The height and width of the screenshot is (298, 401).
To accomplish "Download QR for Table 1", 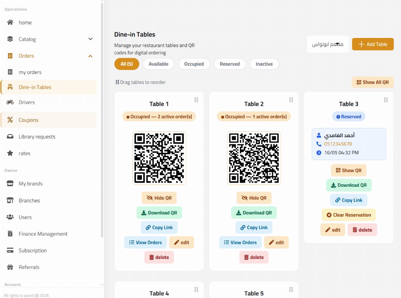I will pos(159,213).
